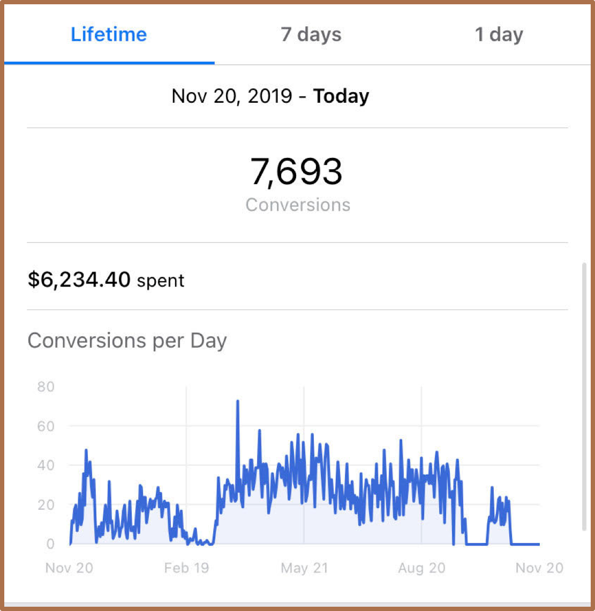Click the Conversions per Day heading
Image resolution: width=595 pixels, height=611 pixels.
pyautogui.click(x=127, y=341)
